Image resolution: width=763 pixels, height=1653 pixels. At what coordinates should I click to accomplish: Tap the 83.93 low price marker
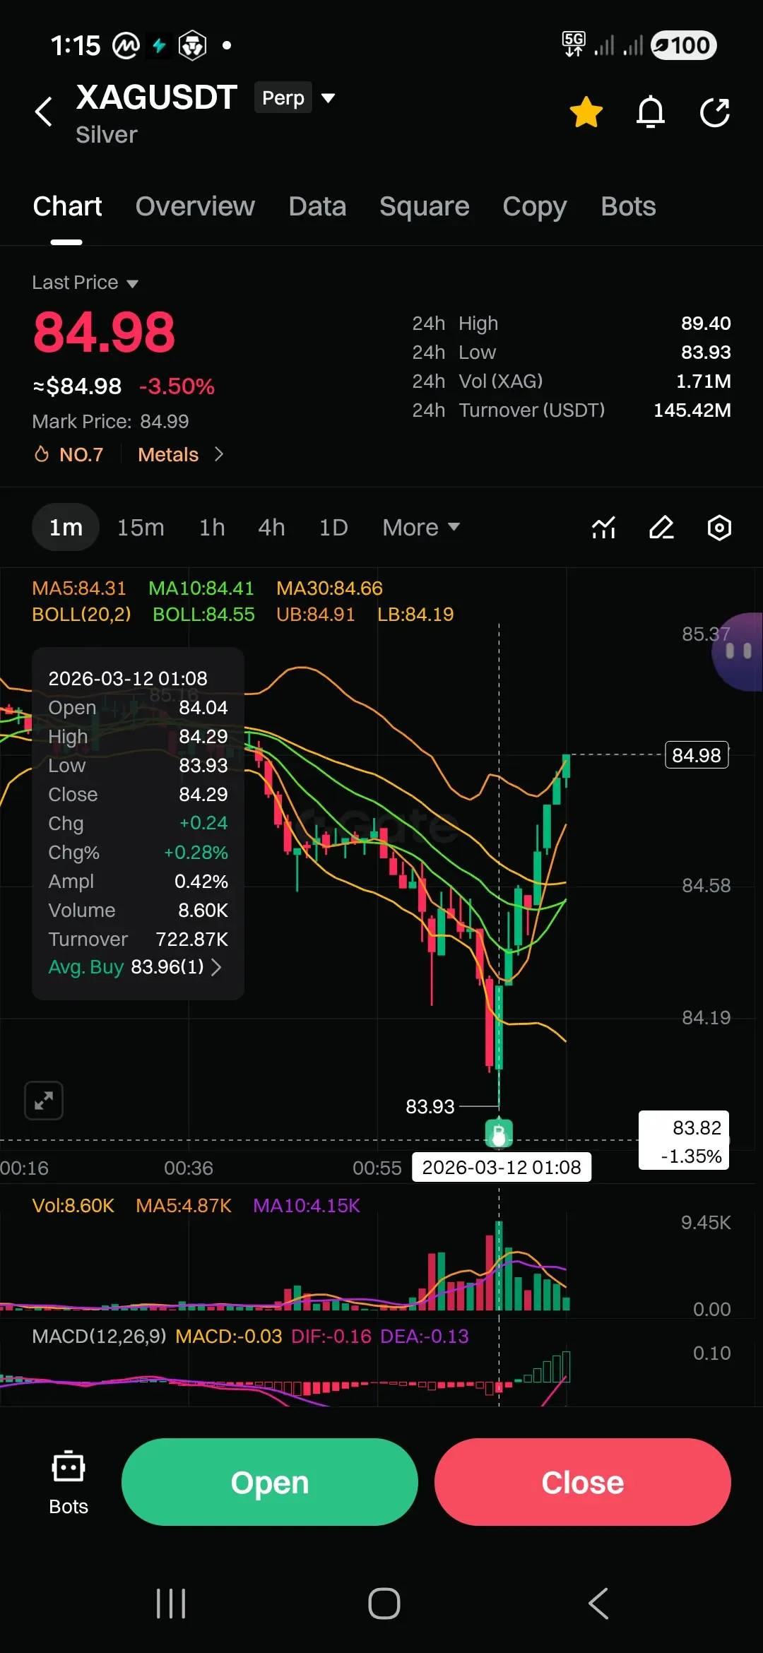pos(430,1106)
